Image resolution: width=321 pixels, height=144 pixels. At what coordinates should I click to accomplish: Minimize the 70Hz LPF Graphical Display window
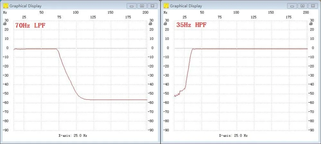132,6
